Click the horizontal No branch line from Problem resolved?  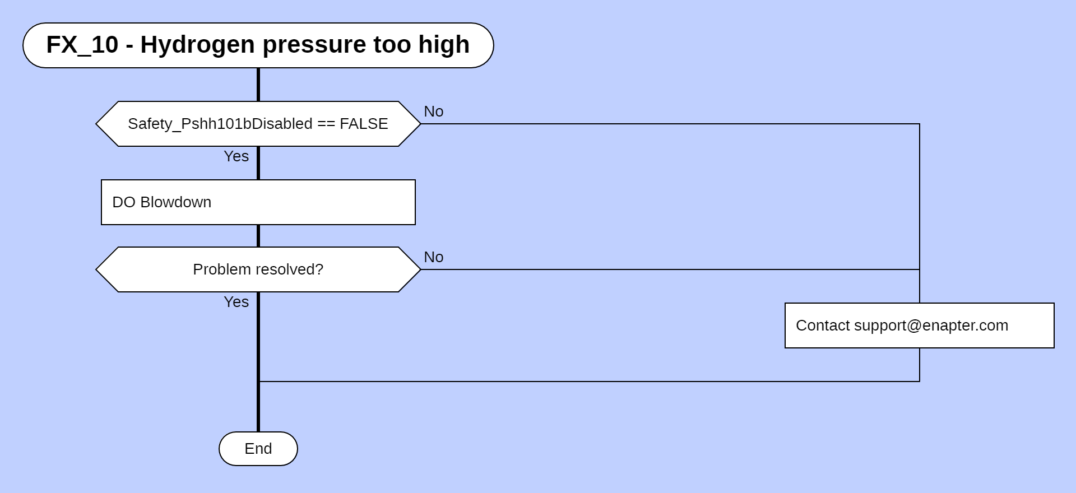(672, 269)
